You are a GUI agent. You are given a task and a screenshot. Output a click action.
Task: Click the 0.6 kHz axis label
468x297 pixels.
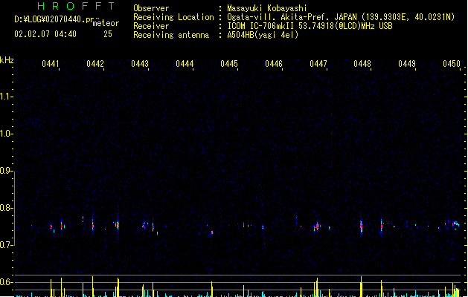tap(6, 282)
